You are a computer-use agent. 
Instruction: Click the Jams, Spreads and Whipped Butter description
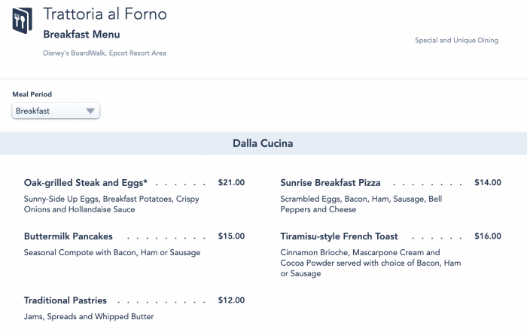[x=89, y=317]
